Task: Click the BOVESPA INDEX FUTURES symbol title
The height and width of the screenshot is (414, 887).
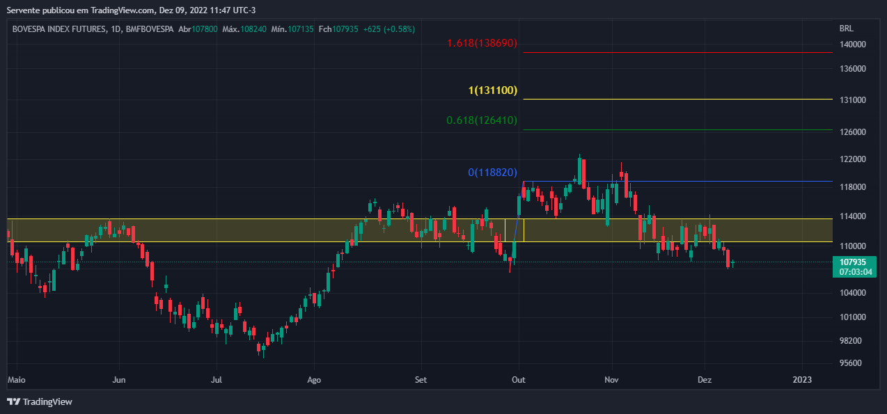Action: (x=60, y=29)
